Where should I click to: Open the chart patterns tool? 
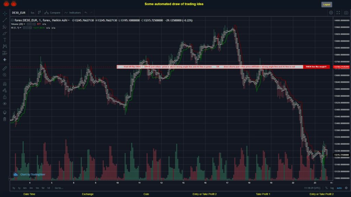click(5, 46)
